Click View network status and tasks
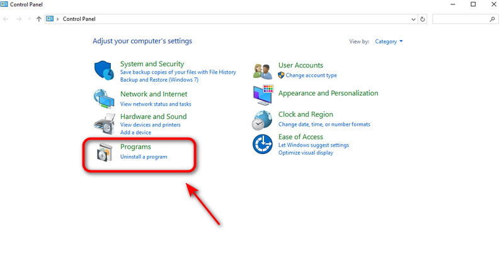The height and width of the screenshot is (264, 504). pos(156,104)
